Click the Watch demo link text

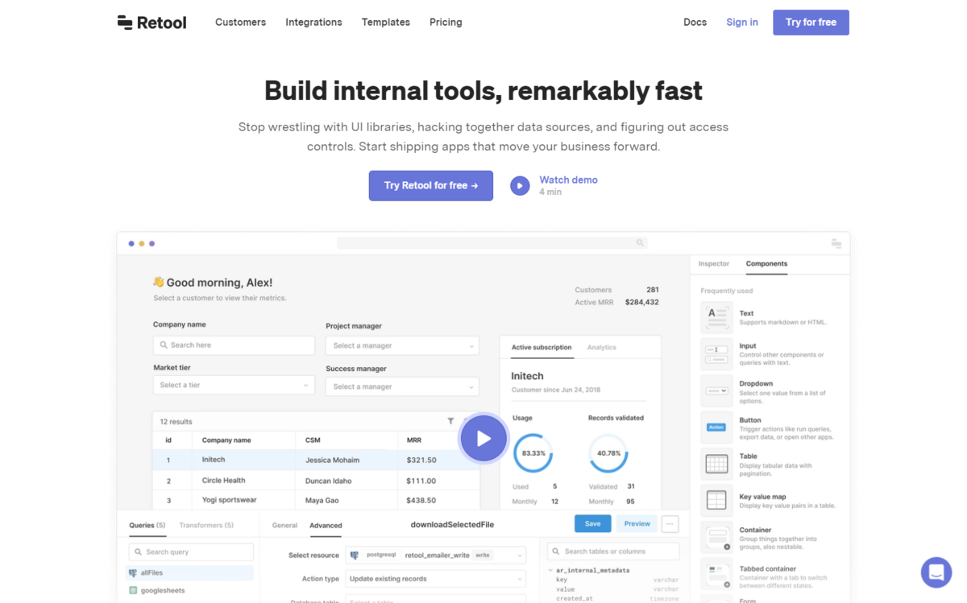568,180
